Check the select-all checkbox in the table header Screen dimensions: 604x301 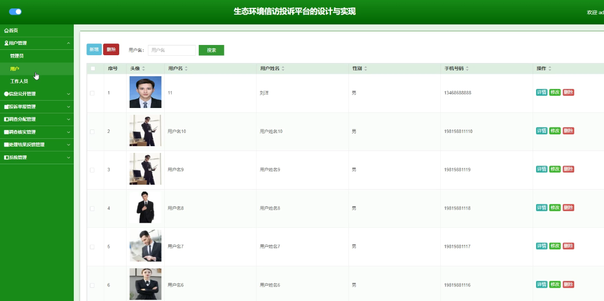pyautogui.click(x=93, y=68)
